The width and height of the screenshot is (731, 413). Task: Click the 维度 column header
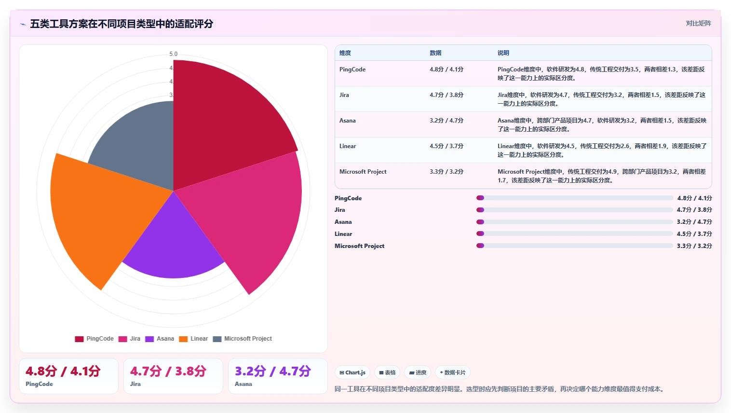(x=345, y=53)
